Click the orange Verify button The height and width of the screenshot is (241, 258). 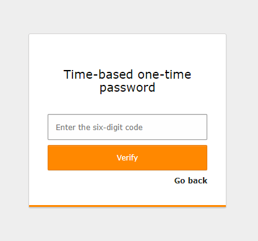(x=127, y=158)
